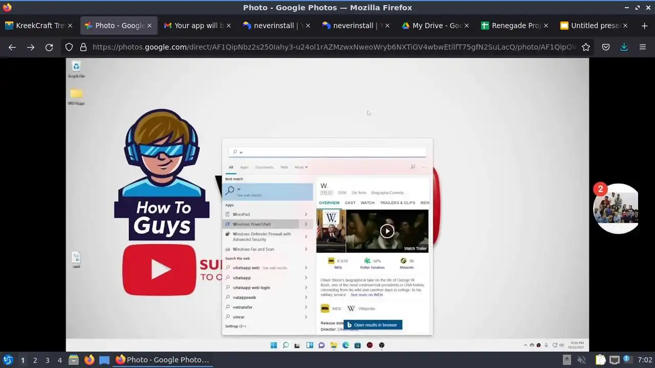Open the More dropdown in pictured search panel
The height and width of the screenshot is (368, 655).
point(301,167)
